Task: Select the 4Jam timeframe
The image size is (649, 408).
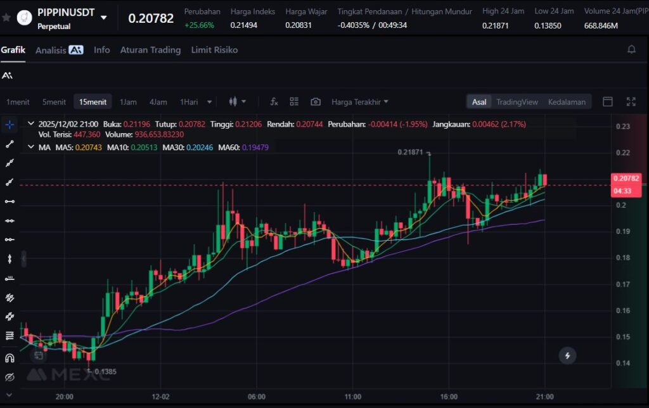Action: point(158,102)
